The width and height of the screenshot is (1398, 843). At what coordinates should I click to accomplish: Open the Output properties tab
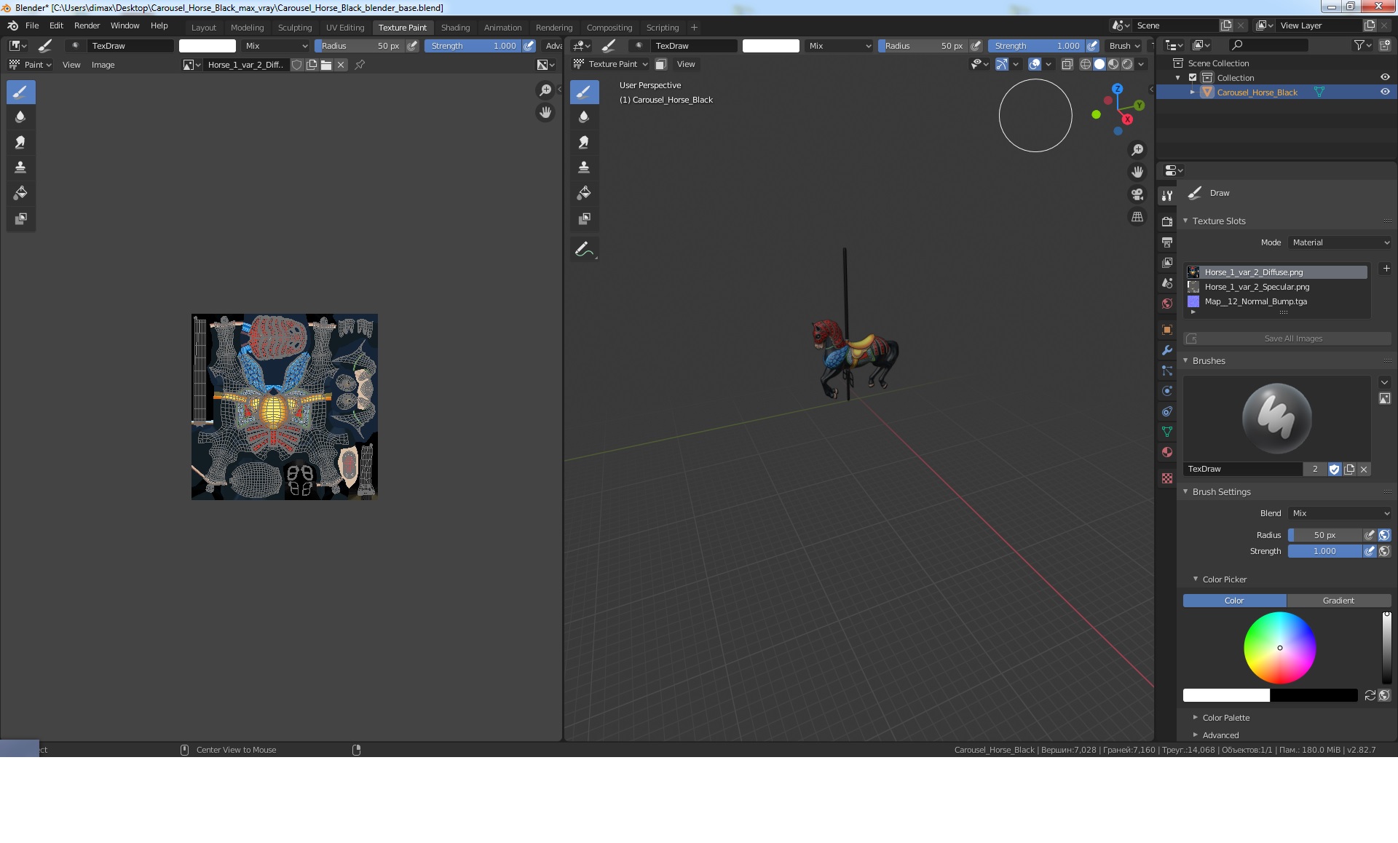point(1167,242)
